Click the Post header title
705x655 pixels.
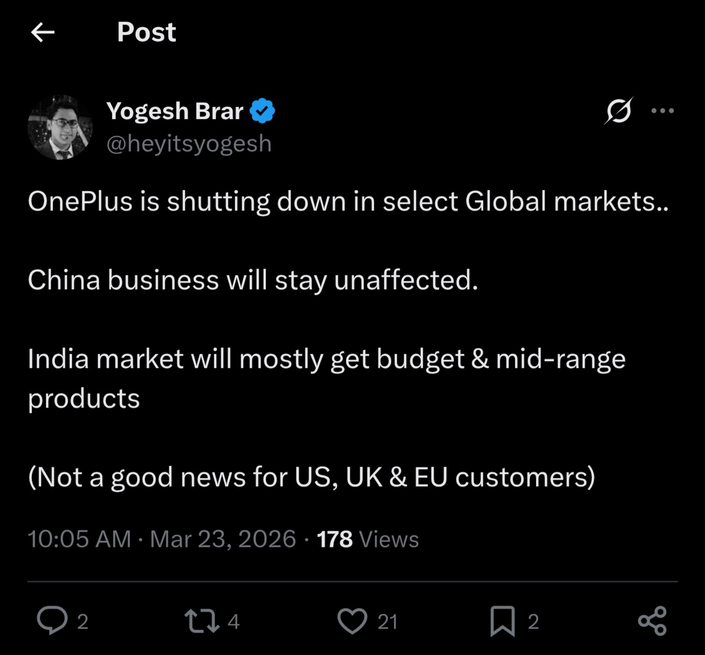[x=146, y=32]
